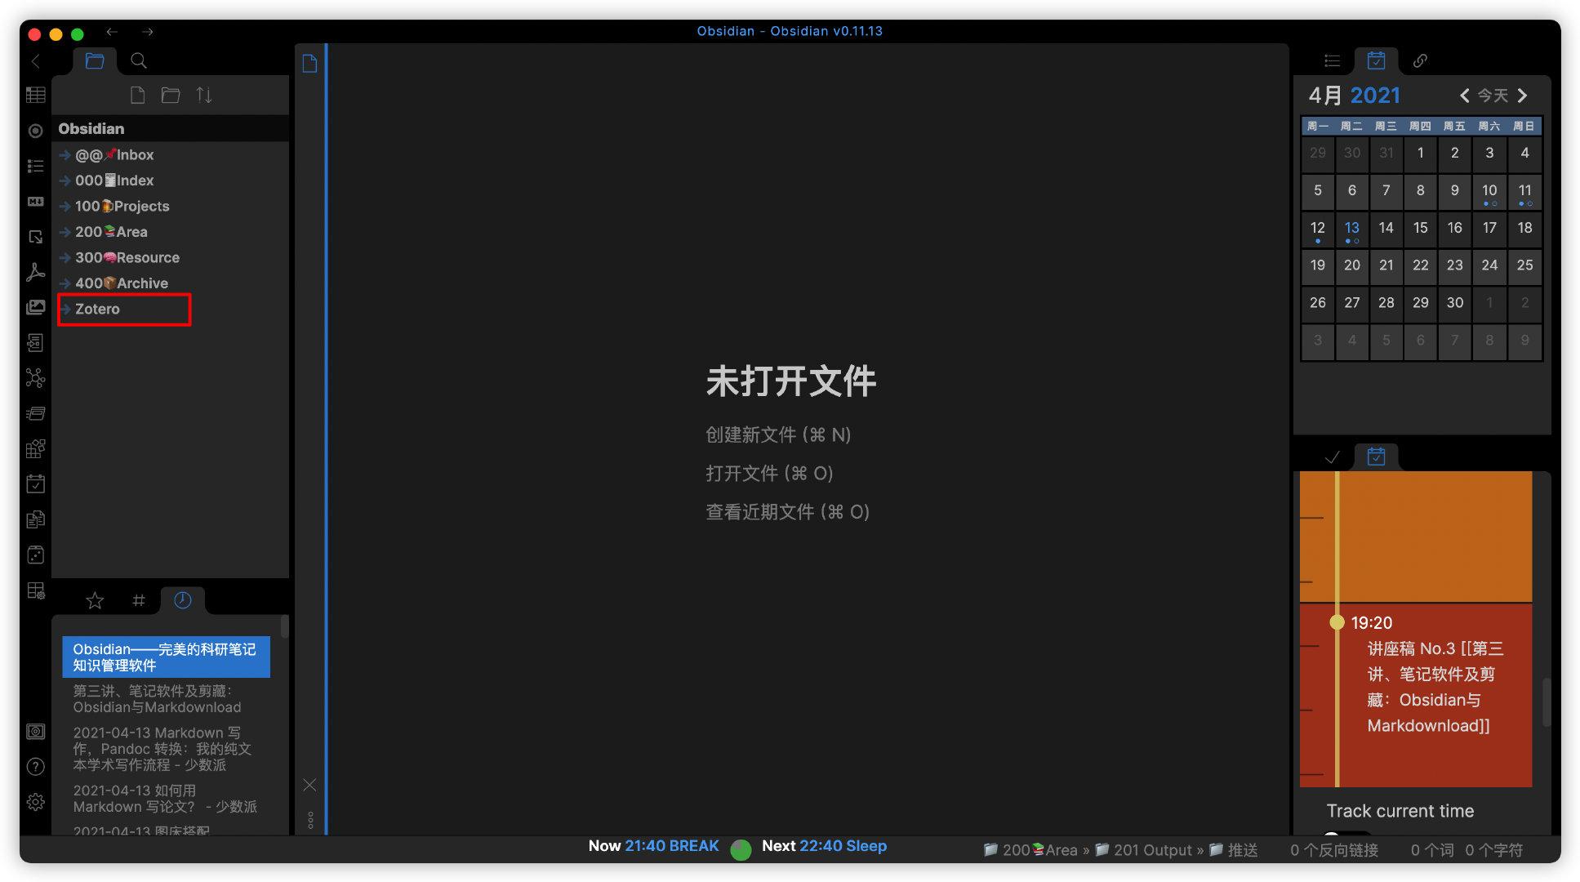Open the graph view from the left ribbon
The image size is (1580, 882).
pos(35,377)
